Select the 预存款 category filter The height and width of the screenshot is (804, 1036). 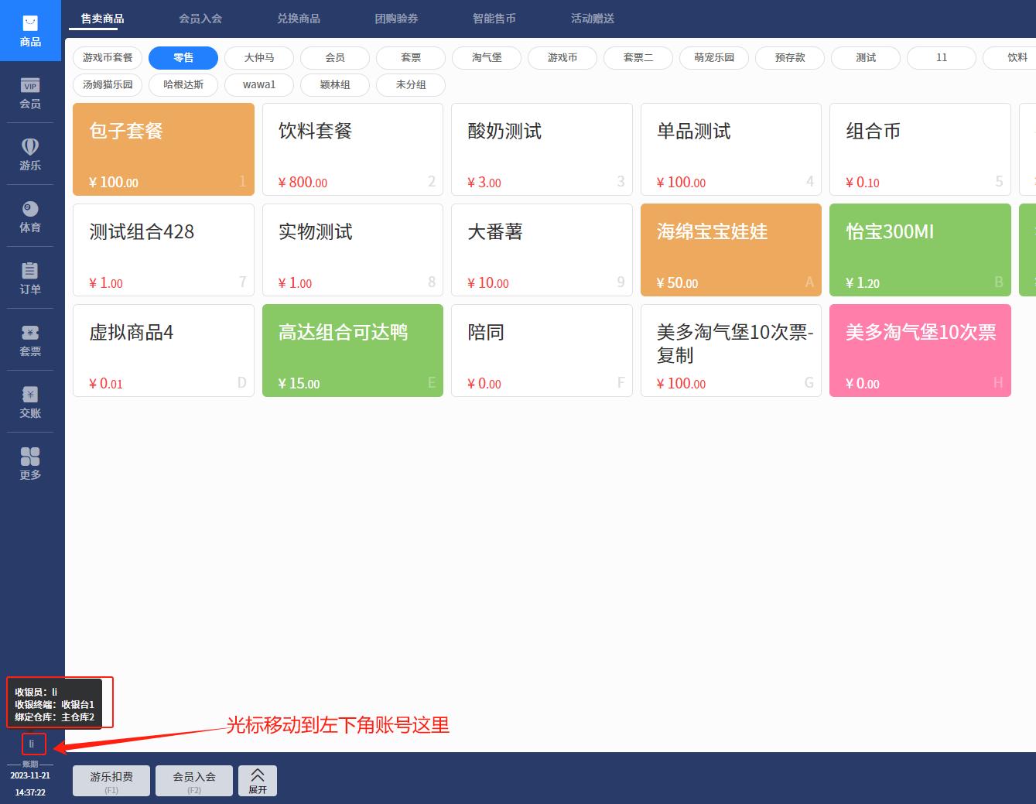pos(790,58)
